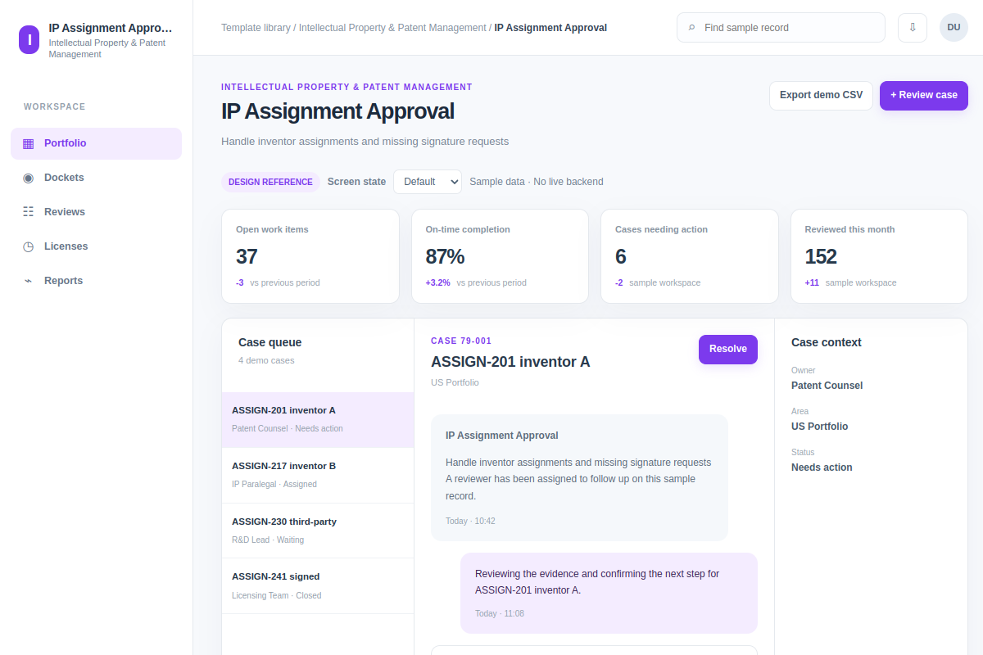The width and height of the screenshot is (983, 655).
Task: Click the US Portfolio area value in context
Action: [x=819, y=427]
